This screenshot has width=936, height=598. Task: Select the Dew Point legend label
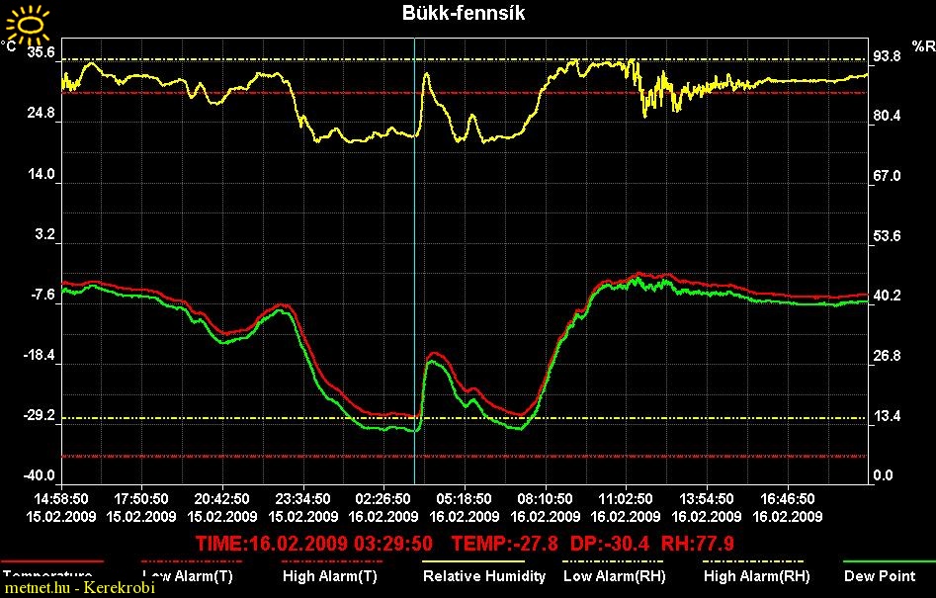[x=880, y=575]
